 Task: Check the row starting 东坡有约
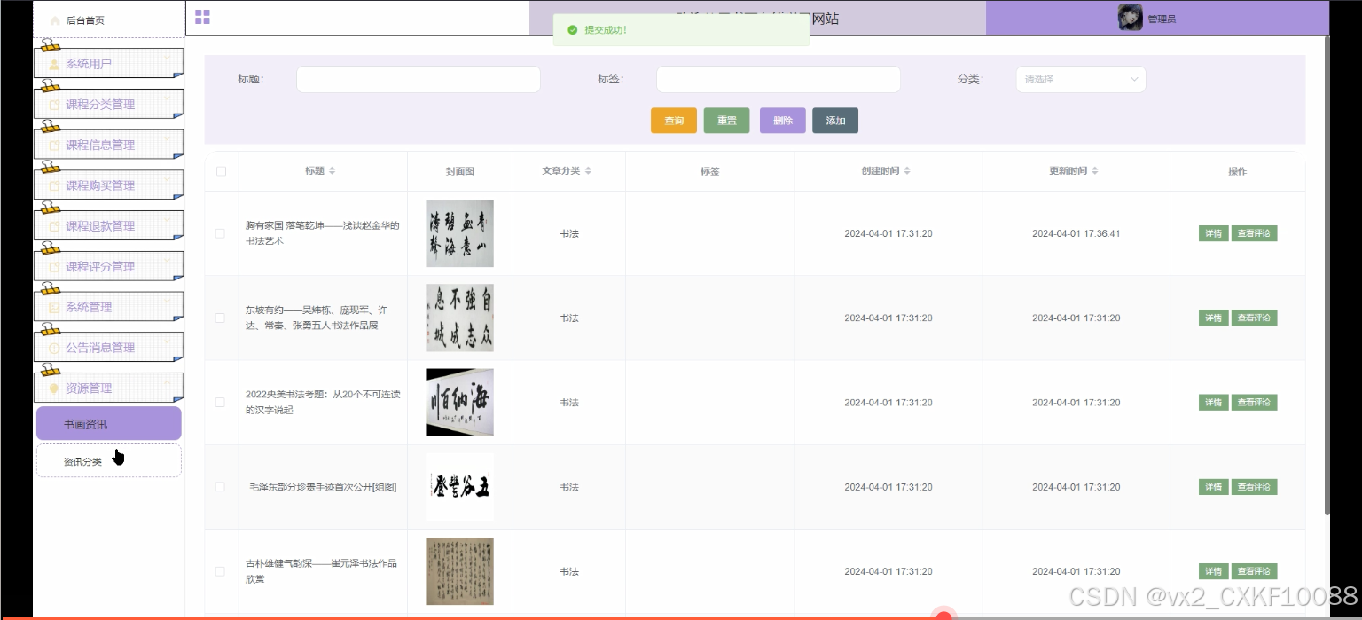[x=220, y=318]
